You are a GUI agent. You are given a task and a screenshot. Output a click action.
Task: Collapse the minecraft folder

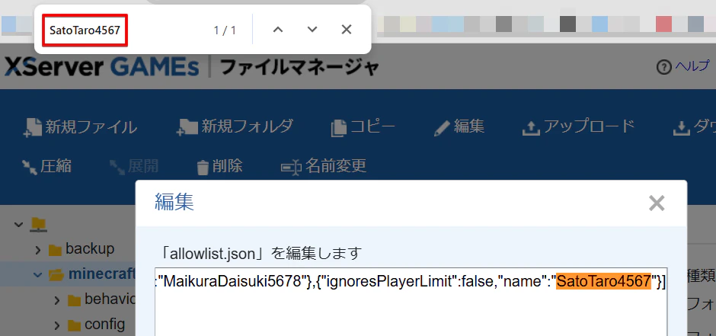(38, 275)
